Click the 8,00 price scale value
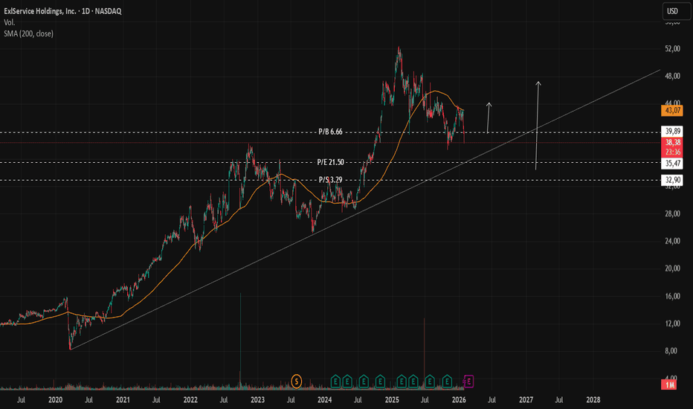The height and width of the screenshot is (409, 693). 672,351
